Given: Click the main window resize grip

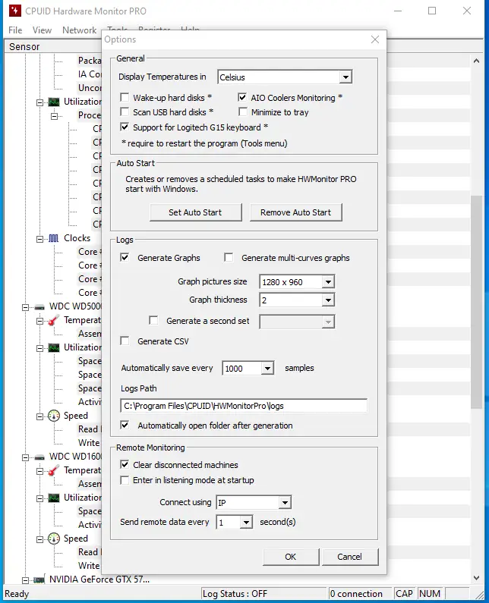Looking at the screenshot, I should tap(479, 595).
